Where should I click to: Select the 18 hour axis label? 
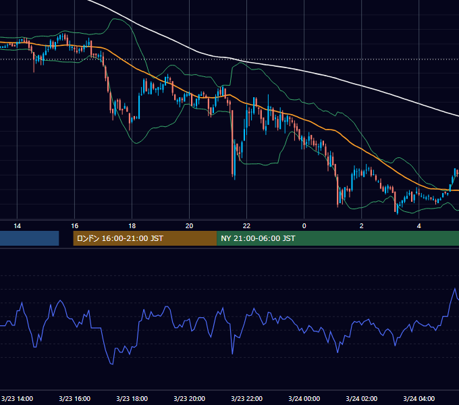click(132, 226)
